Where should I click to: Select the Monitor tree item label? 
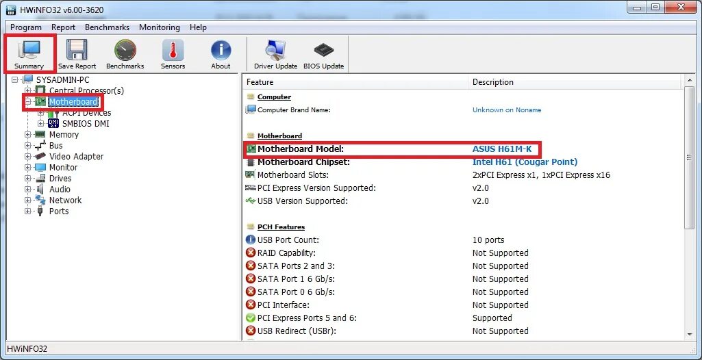tap(63, 167)
